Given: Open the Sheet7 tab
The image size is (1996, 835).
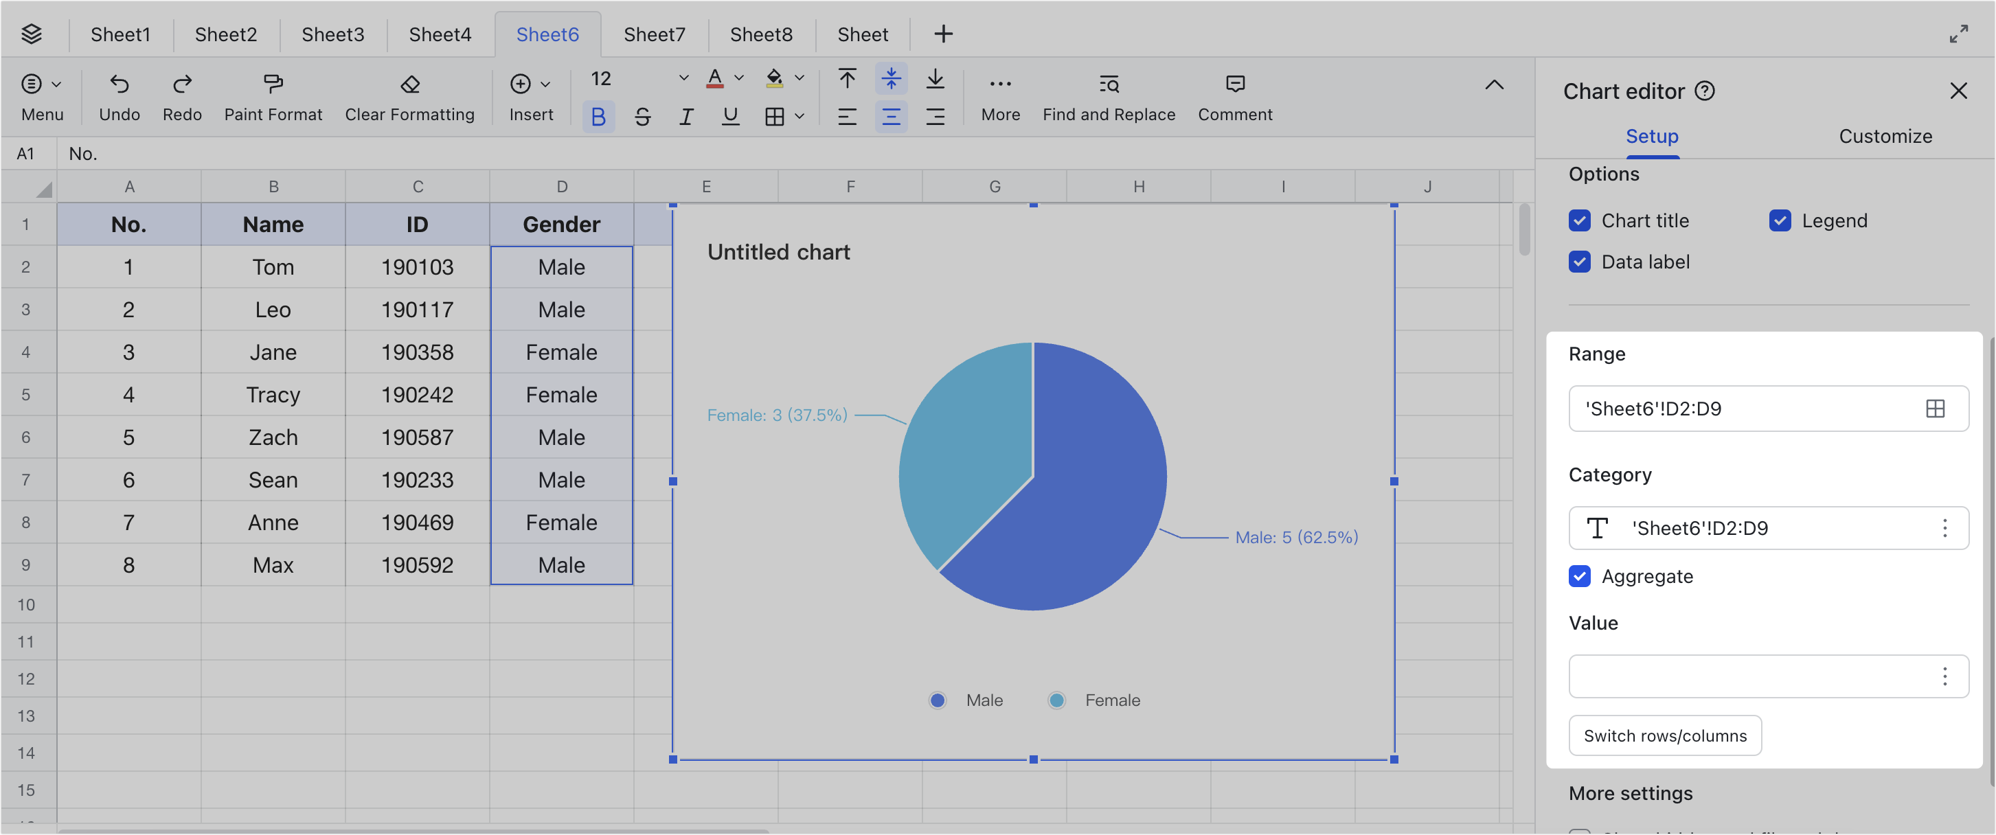Looking at the screenshot, I should [x=654, y=35].
